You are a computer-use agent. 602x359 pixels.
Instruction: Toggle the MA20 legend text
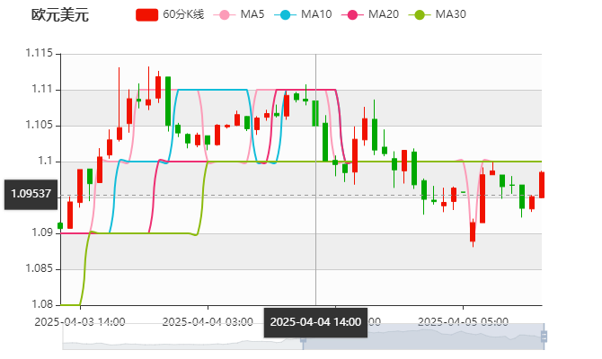click(x=384, y=15)
